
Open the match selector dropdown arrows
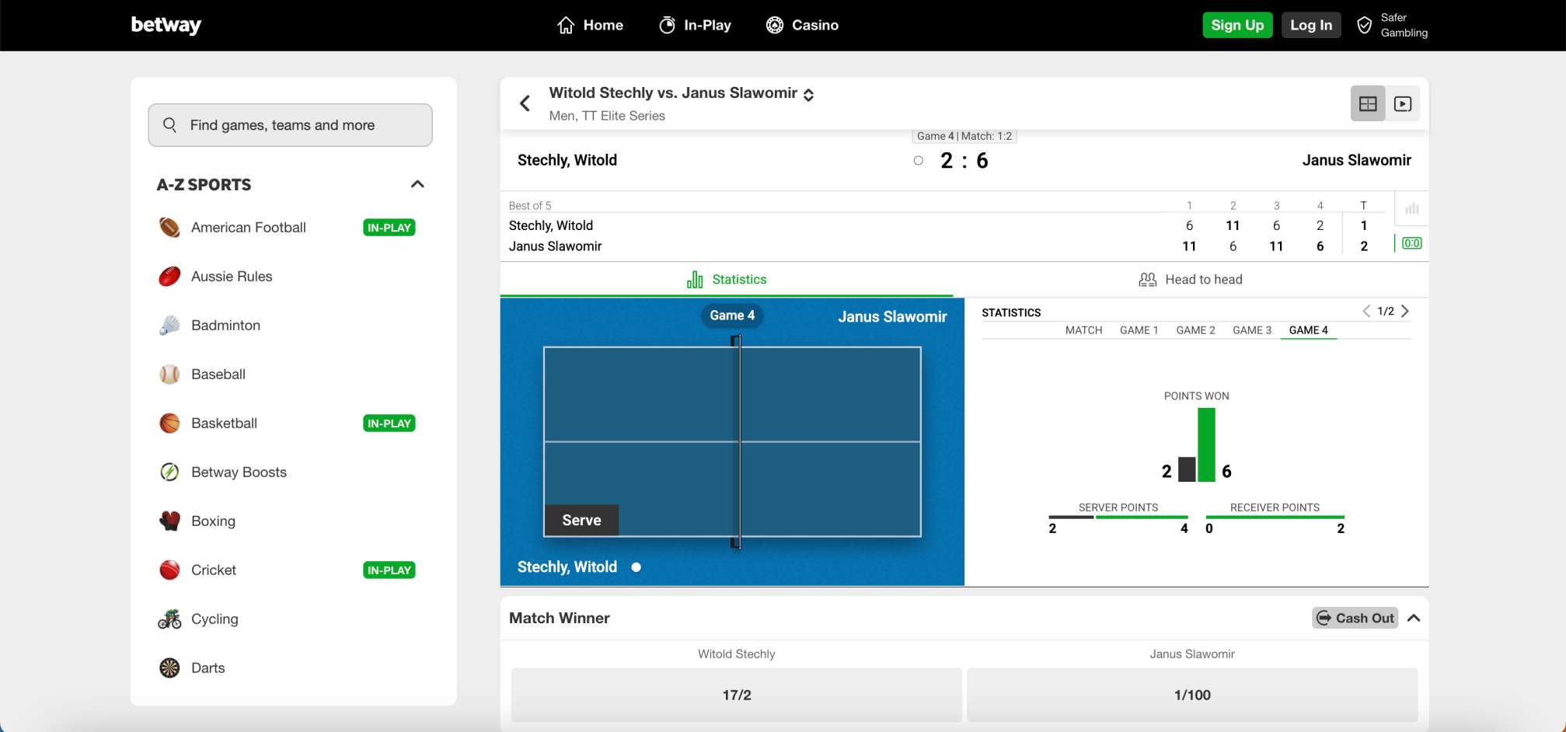point(808,95)
